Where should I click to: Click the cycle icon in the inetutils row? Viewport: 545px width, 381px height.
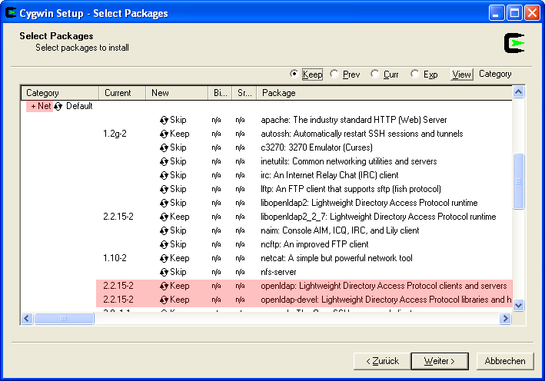click(x=164, y=162)
